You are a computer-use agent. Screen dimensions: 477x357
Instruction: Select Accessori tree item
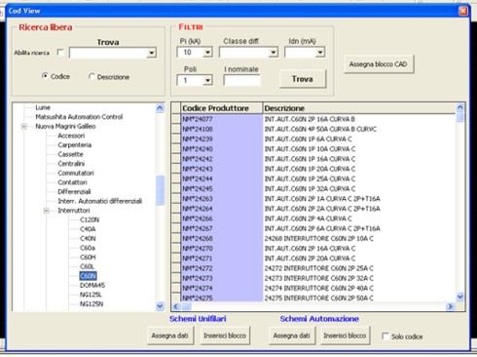coord(71,136)
